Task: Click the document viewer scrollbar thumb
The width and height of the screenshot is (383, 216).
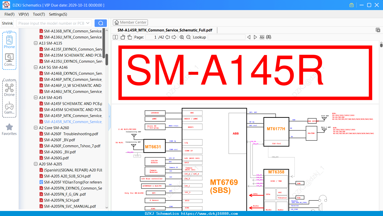Action: 381,45
